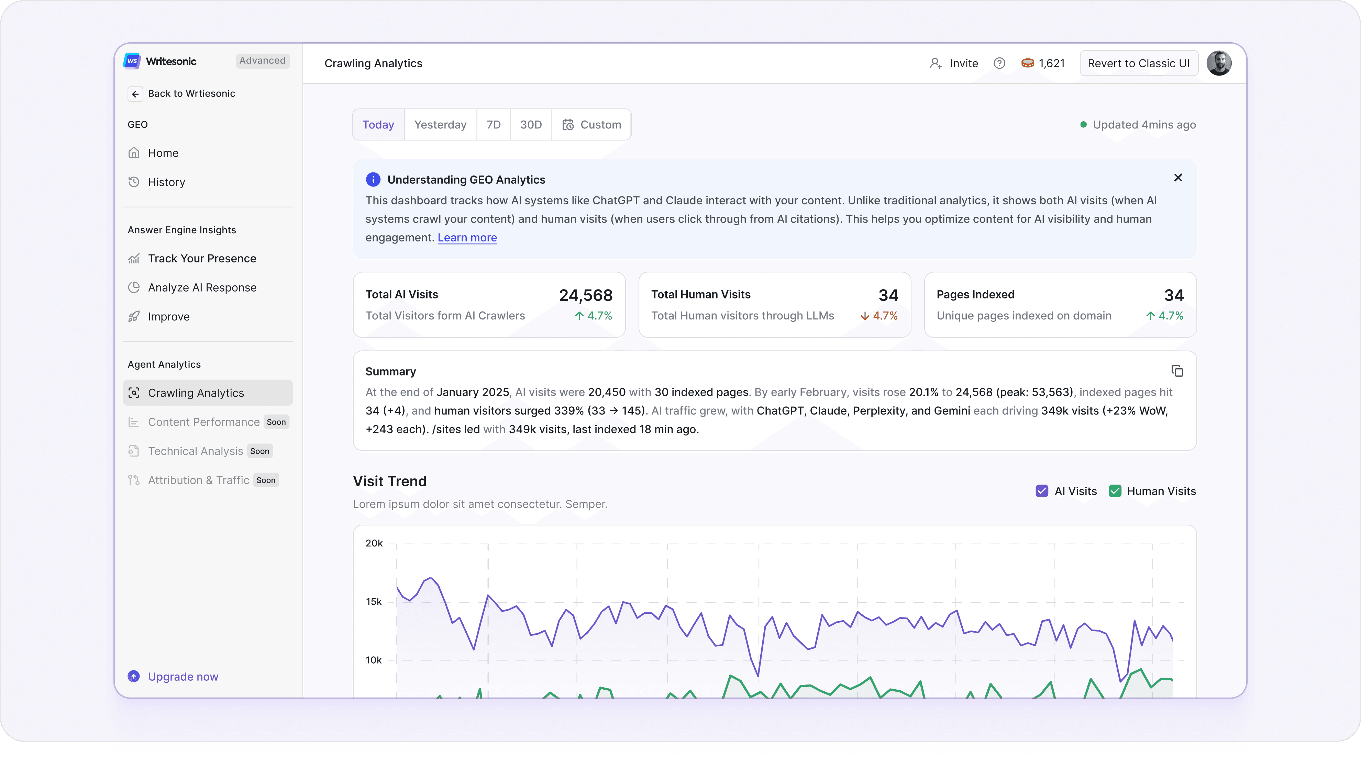Click the Upgrade now link
Screen dimensions: 1361x770
click(182, 676)
